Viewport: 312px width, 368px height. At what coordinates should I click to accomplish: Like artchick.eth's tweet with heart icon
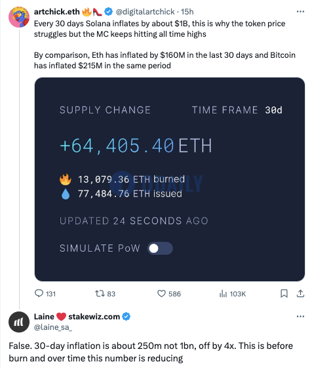168,294
